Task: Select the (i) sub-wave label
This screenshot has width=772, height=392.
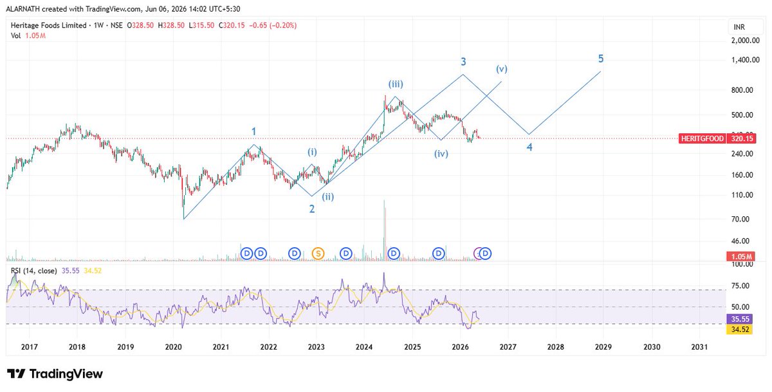Action: click(311, 153)
